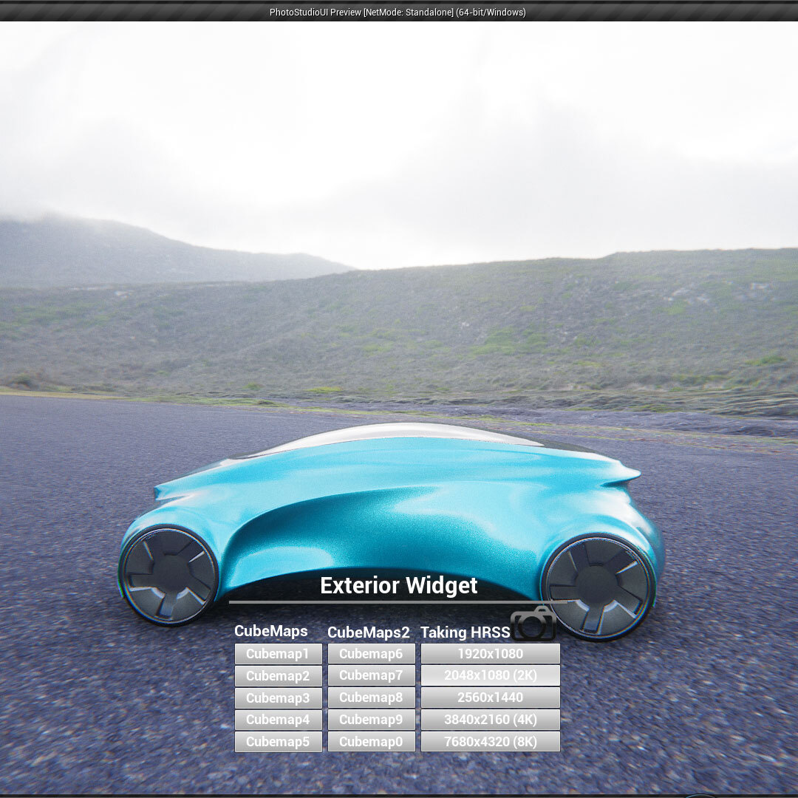Click the CubeMaps column header
798x798 pixels.
point(270,631)
